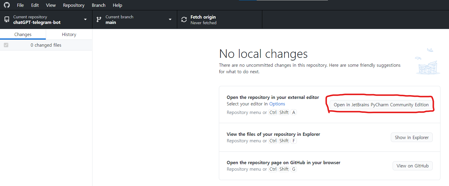Click the Open the repository in your external editor title
Image resolution: width=449 pixels, height=186 pixels.
point(273,97)
